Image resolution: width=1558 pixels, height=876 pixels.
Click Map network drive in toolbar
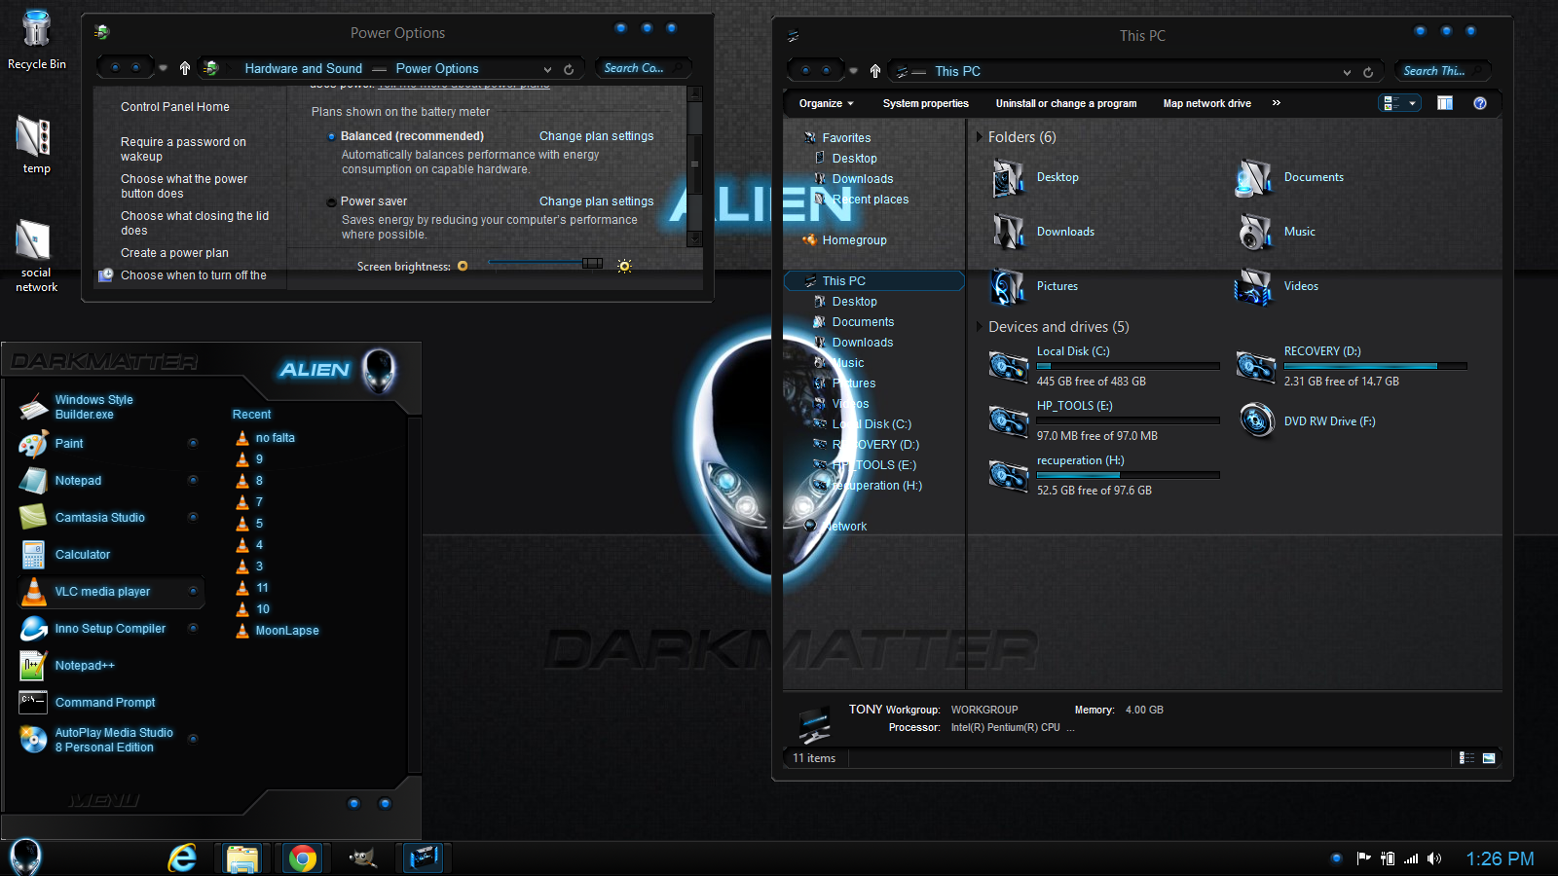point(1207,103)
